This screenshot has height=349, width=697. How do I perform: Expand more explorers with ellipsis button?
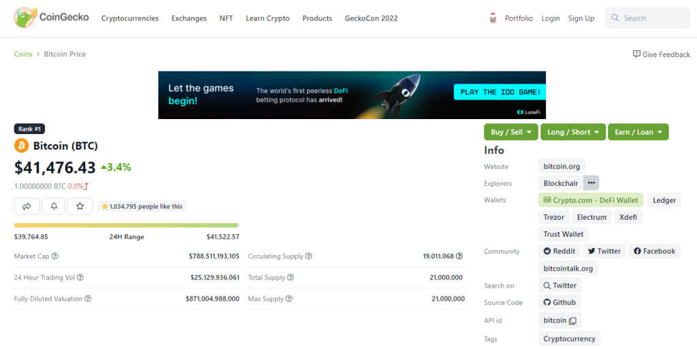(591, 183)
